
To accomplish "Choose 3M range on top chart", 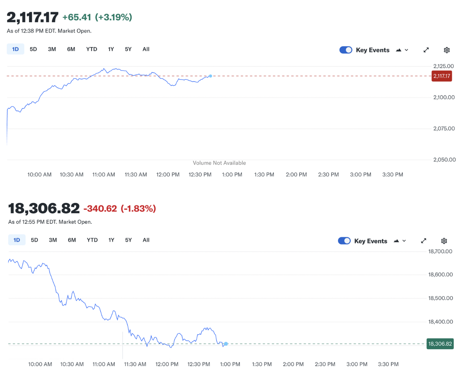I will pyautogui.click(x=52, y=49).
